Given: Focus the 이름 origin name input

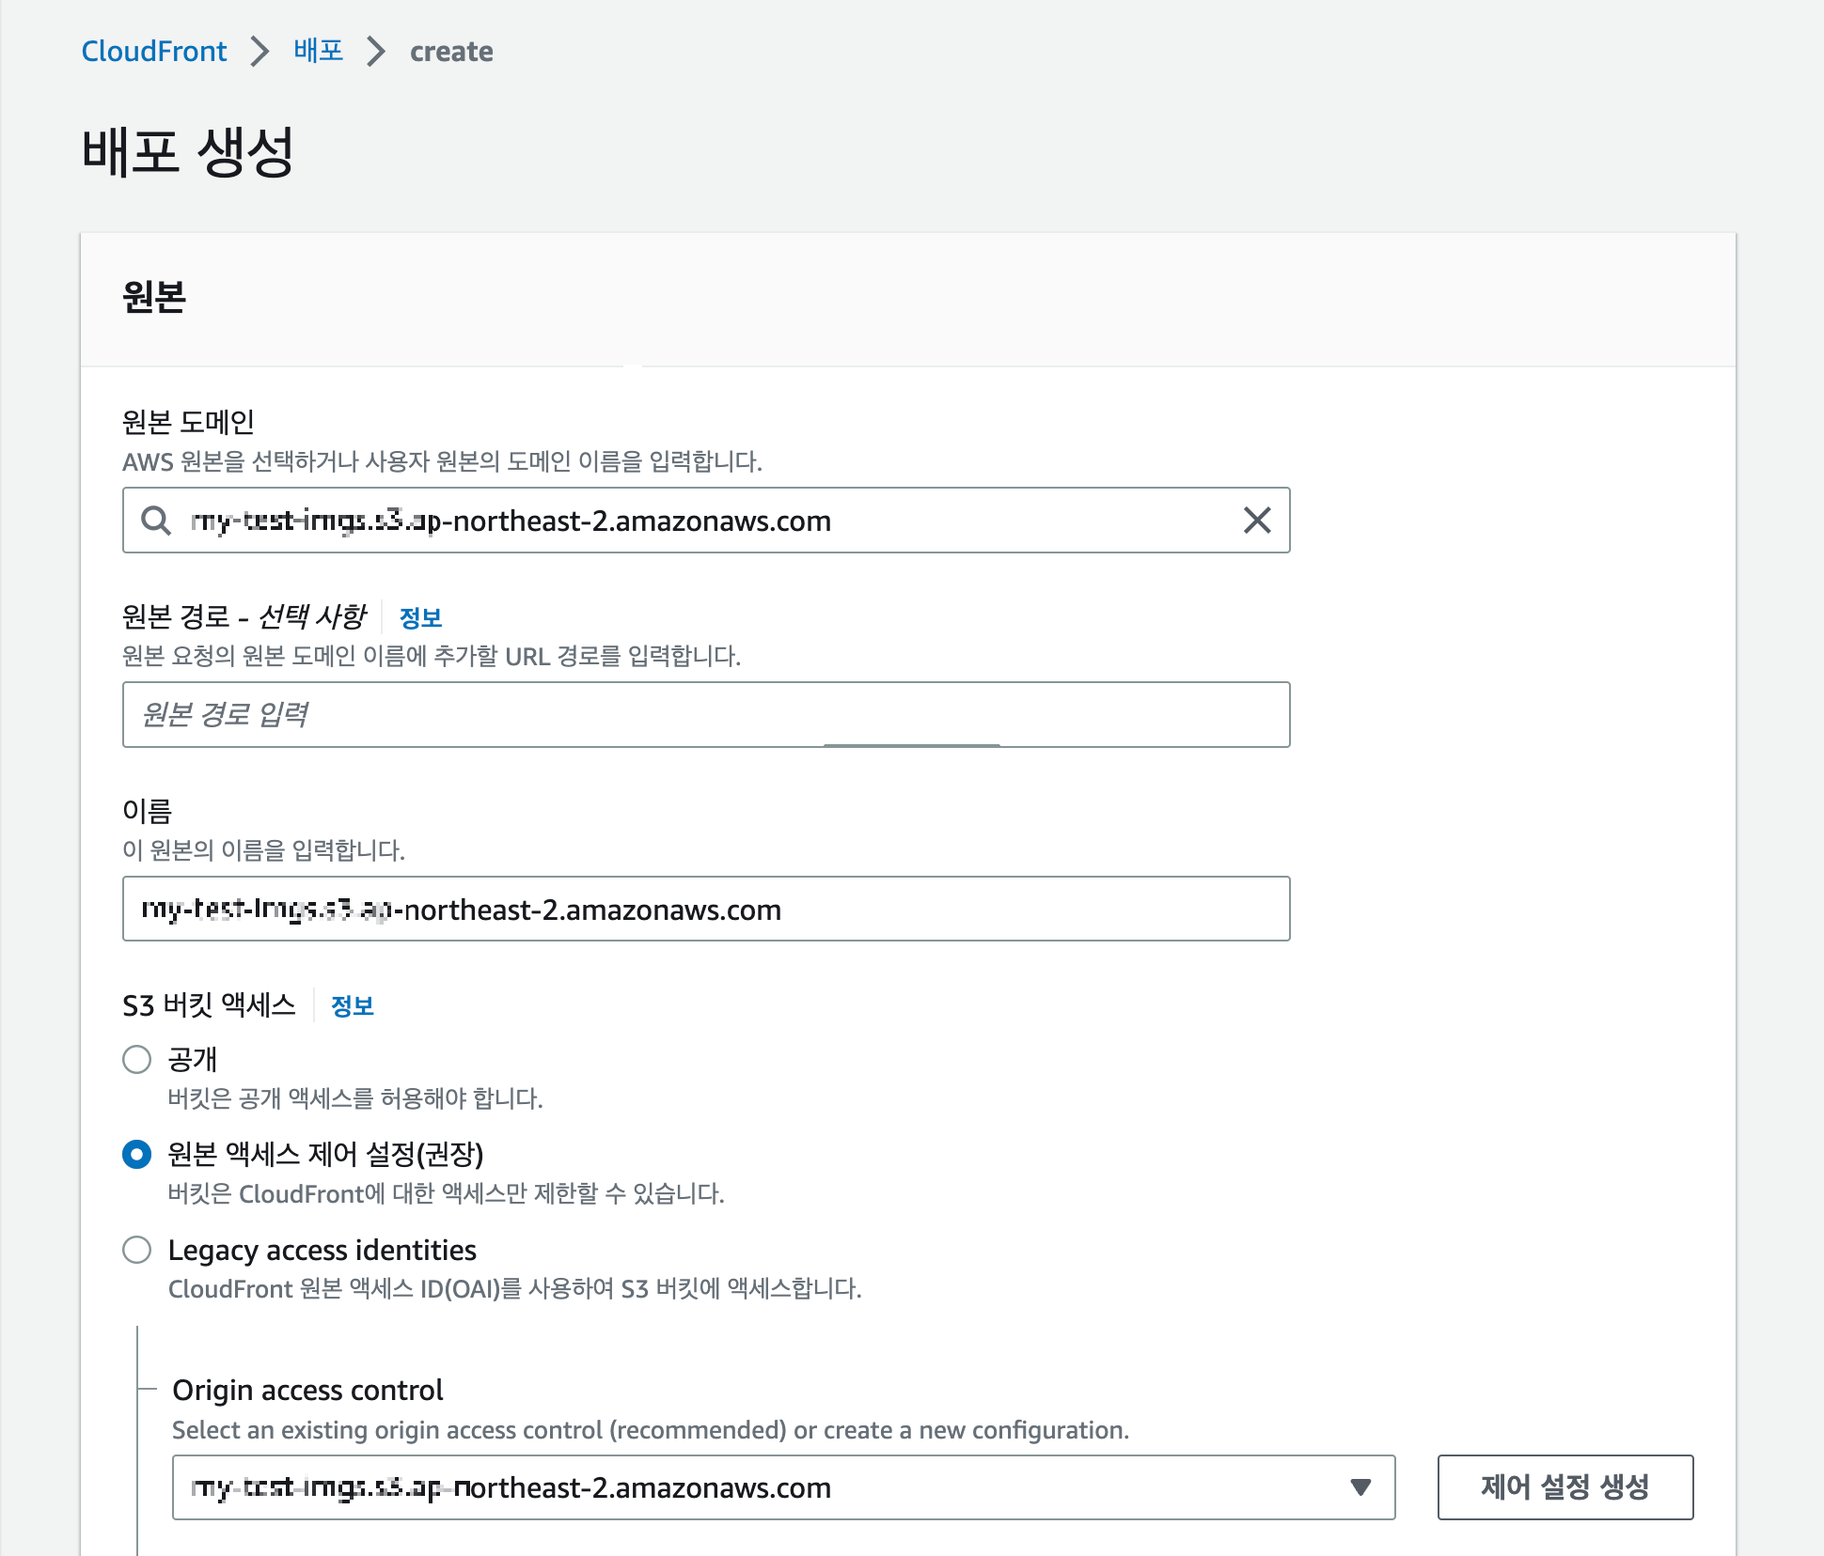Looking at the screenshot, I should click(x=705, y=910).
